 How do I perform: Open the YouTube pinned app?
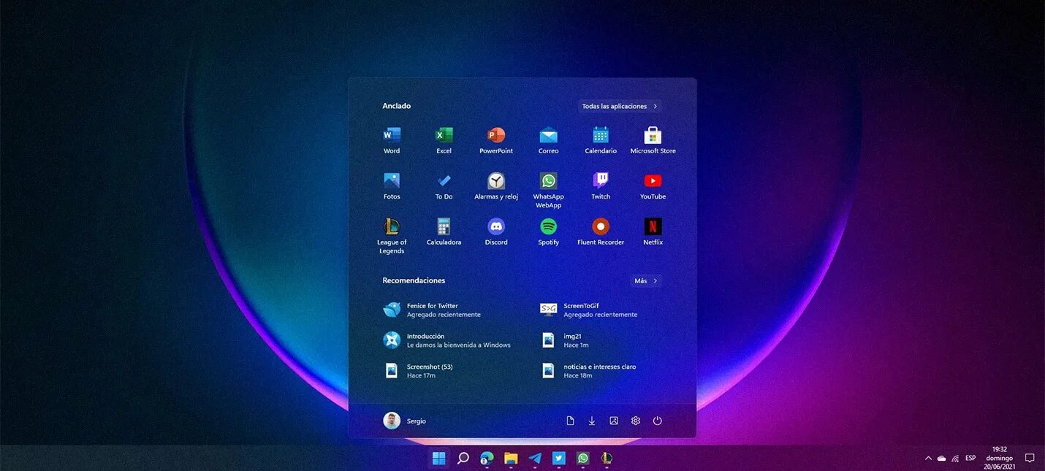click(x=653, y=186)
